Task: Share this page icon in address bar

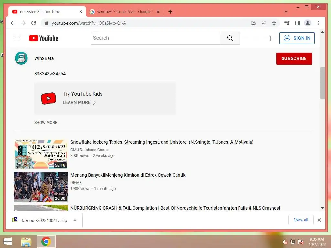Action: point(264,23)
